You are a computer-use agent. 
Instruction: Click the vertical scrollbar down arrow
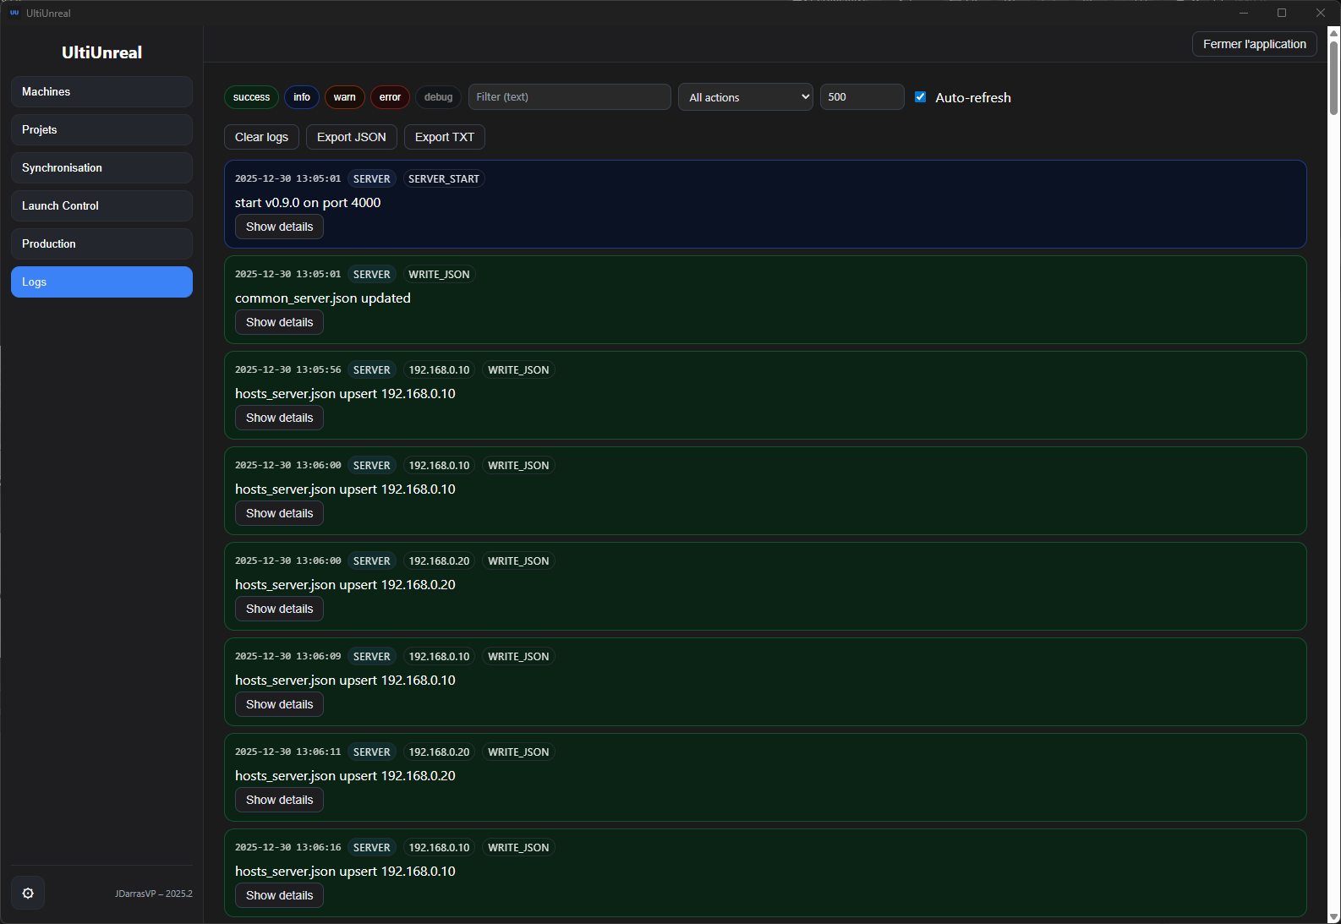1333,916
